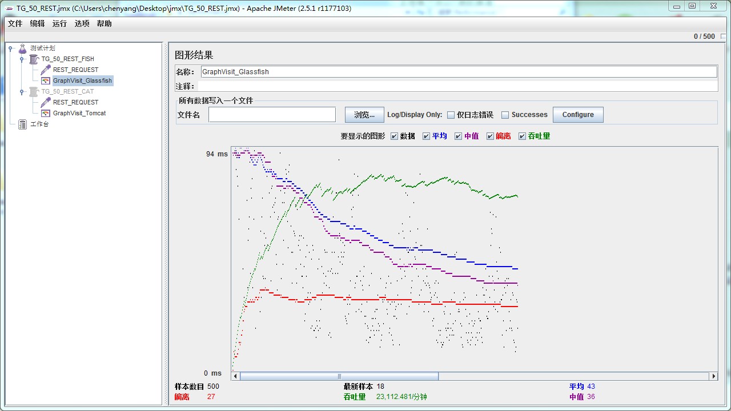Enable the 仅日志错误 checkbox
731x411 pixels.
pyautogui.click(x=451, y=114)
